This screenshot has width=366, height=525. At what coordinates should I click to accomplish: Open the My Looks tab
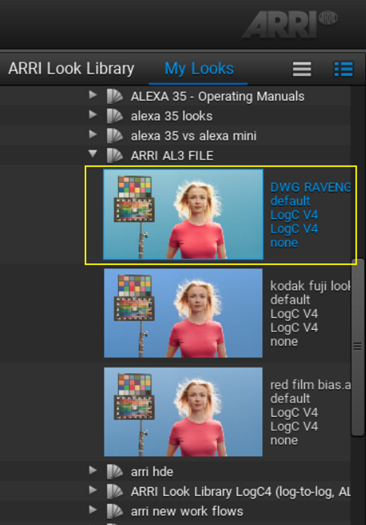199,69
